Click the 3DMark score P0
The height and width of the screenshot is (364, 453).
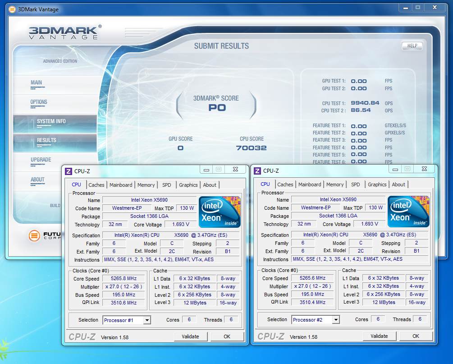click(217, 108)
